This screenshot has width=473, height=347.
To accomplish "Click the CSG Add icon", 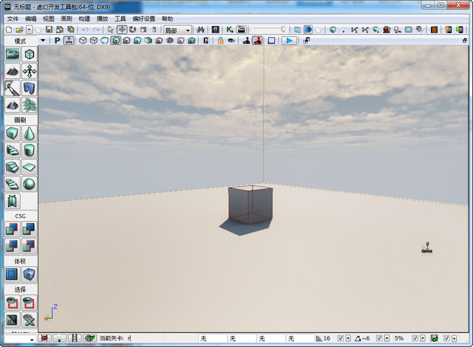I will 13,230.
